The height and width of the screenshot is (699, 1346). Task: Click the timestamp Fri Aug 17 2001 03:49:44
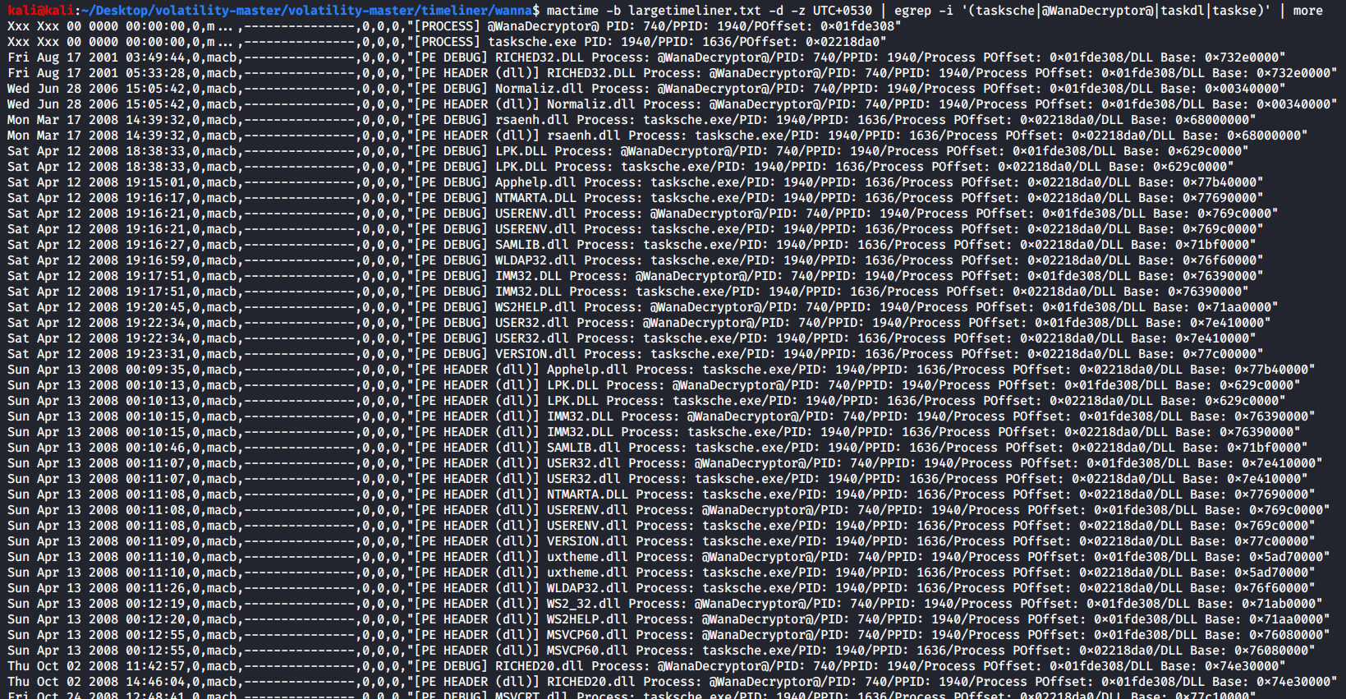(x=97, y=57)
